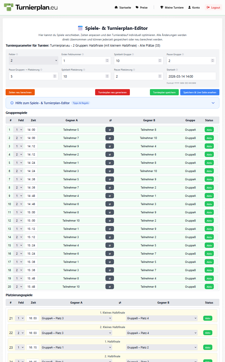This screenshot has height=362, width=225.
Task: Swap opponents in match 15
Action: 110,245
